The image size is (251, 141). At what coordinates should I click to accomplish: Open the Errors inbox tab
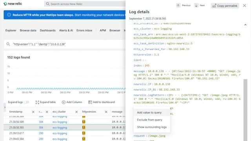pyautogui.click(x=84, y=31)
